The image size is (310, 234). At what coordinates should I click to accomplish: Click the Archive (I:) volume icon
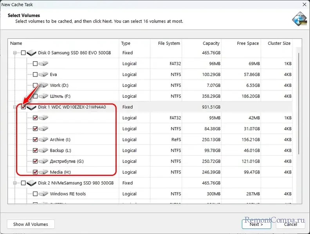coord(43,140)
